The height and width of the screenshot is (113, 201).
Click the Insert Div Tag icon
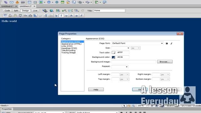pos(35,2)
